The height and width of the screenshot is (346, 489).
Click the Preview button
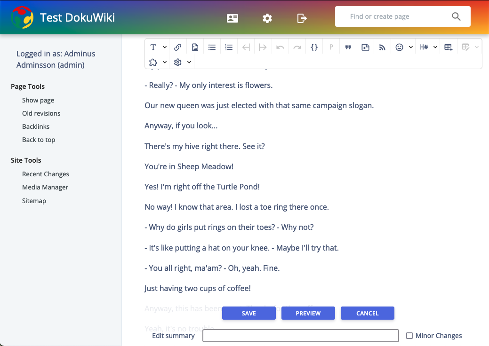(308, 313)
